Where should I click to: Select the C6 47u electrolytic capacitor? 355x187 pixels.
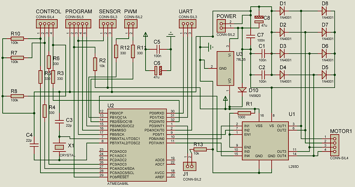click(x=158, y=71)
